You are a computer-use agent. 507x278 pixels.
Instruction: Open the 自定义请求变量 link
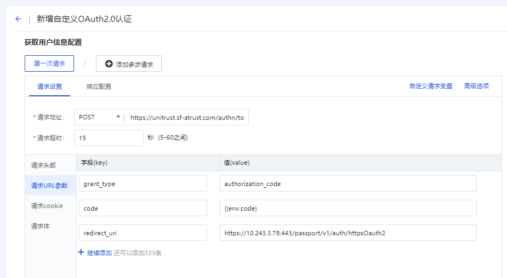(x=431, y=86)
